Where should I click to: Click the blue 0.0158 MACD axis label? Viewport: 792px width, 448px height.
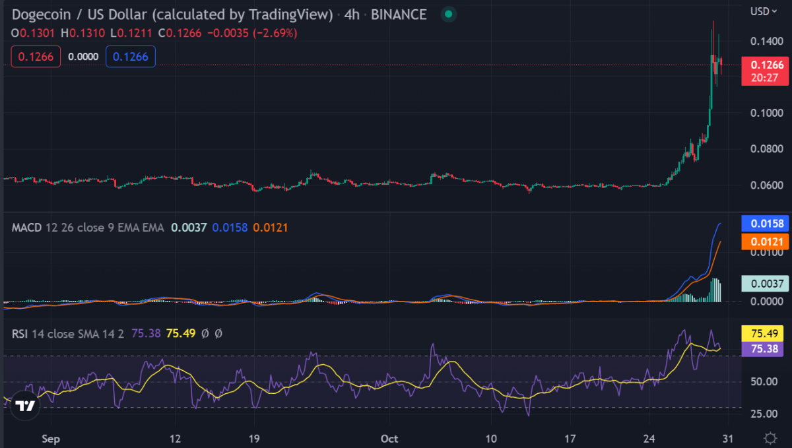point(766,224)
